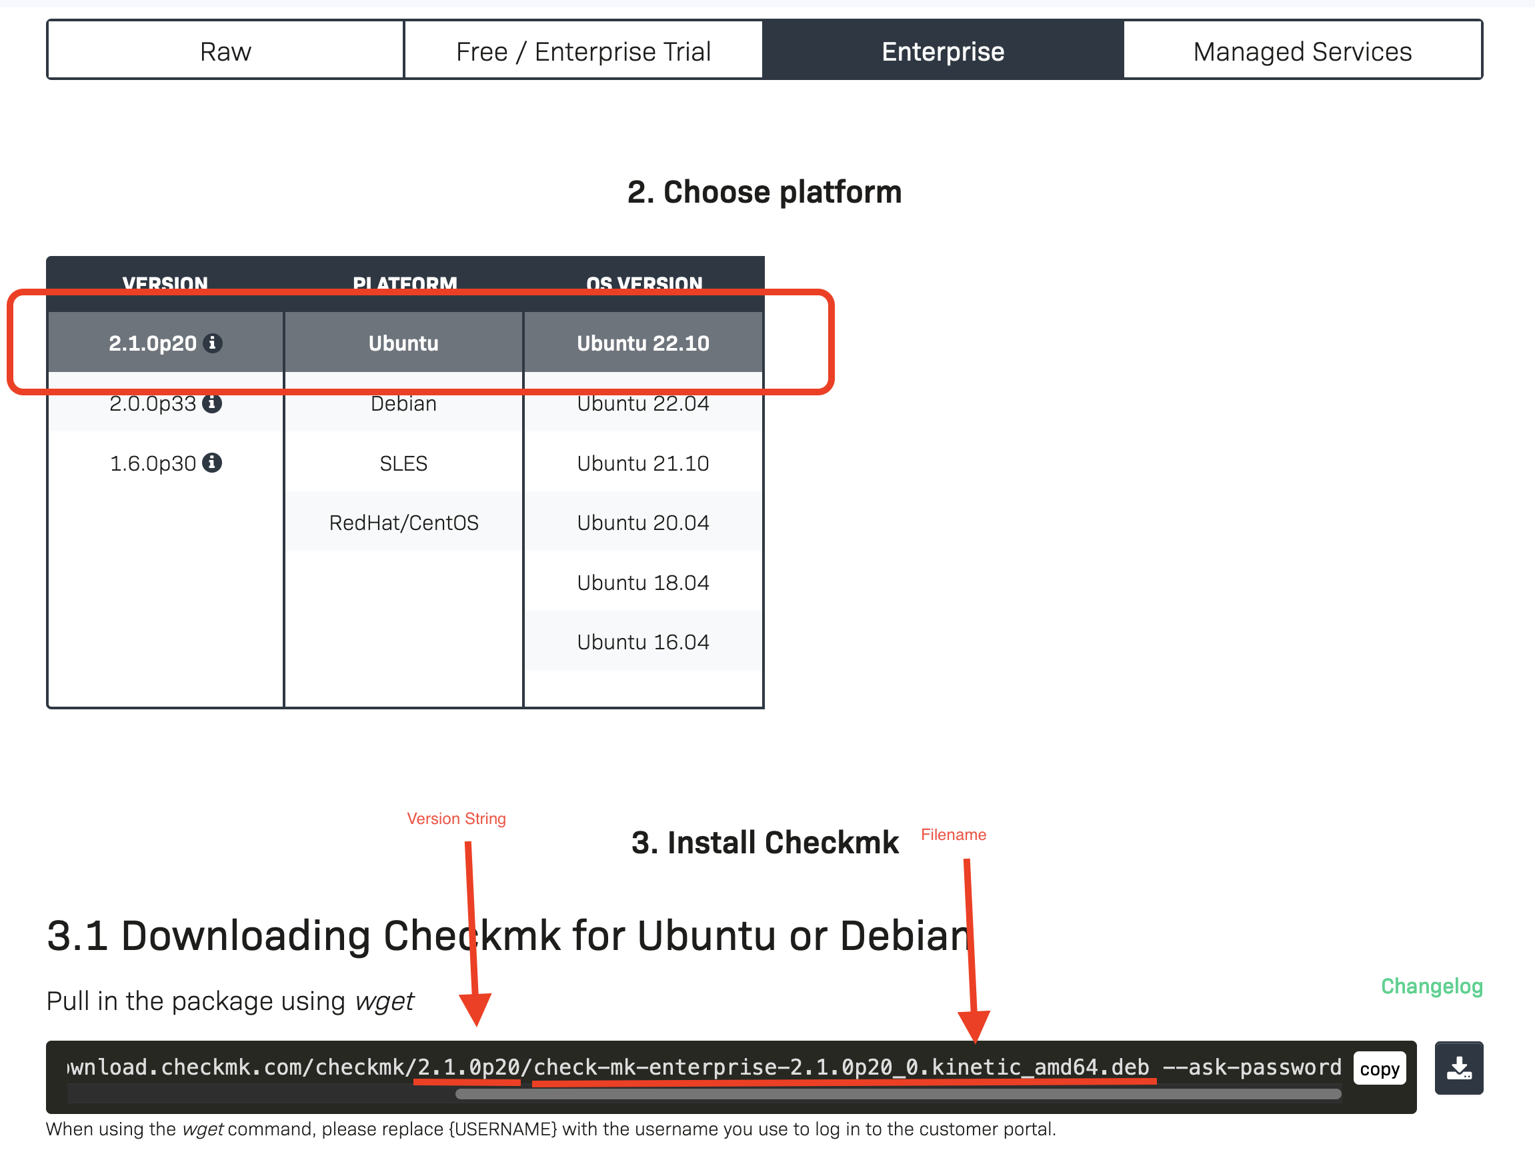1535x1164 pixels.
Task: Copy the wget command
Action: pyautogui.click(x=1379, y=1069)
